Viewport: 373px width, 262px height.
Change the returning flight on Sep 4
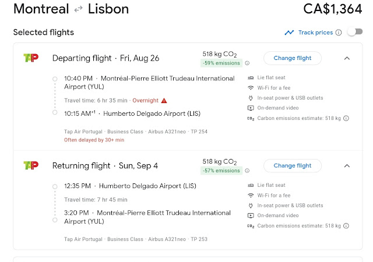[292, 166]
